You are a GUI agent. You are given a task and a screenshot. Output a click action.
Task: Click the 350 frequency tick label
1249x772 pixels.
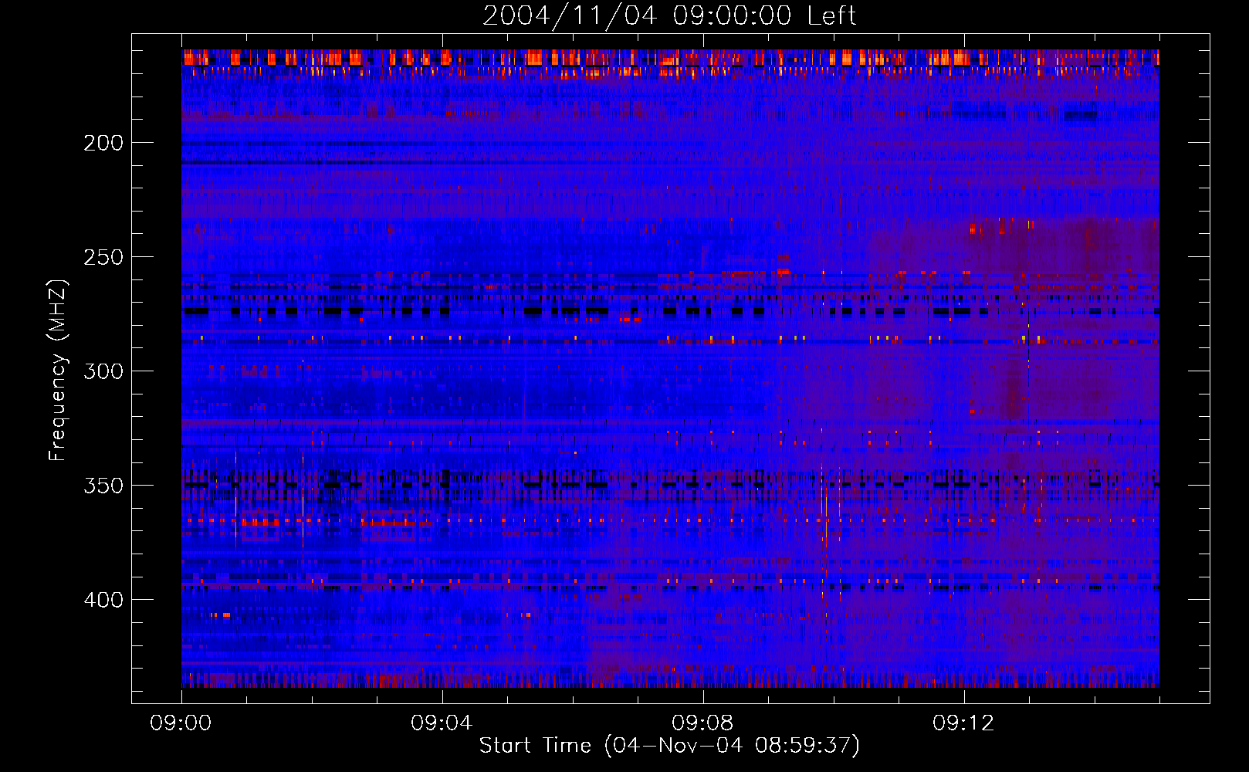pyautogui.click(x=103, y=486)
